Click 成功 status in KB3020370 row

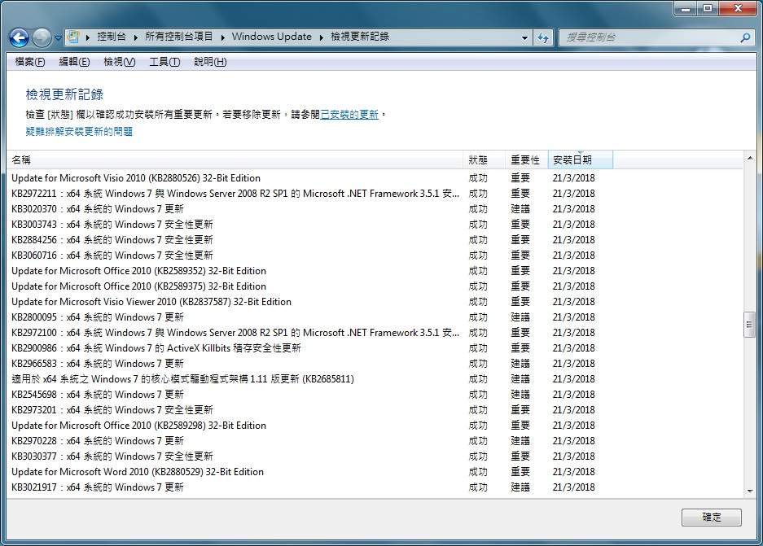click(478, 209)
